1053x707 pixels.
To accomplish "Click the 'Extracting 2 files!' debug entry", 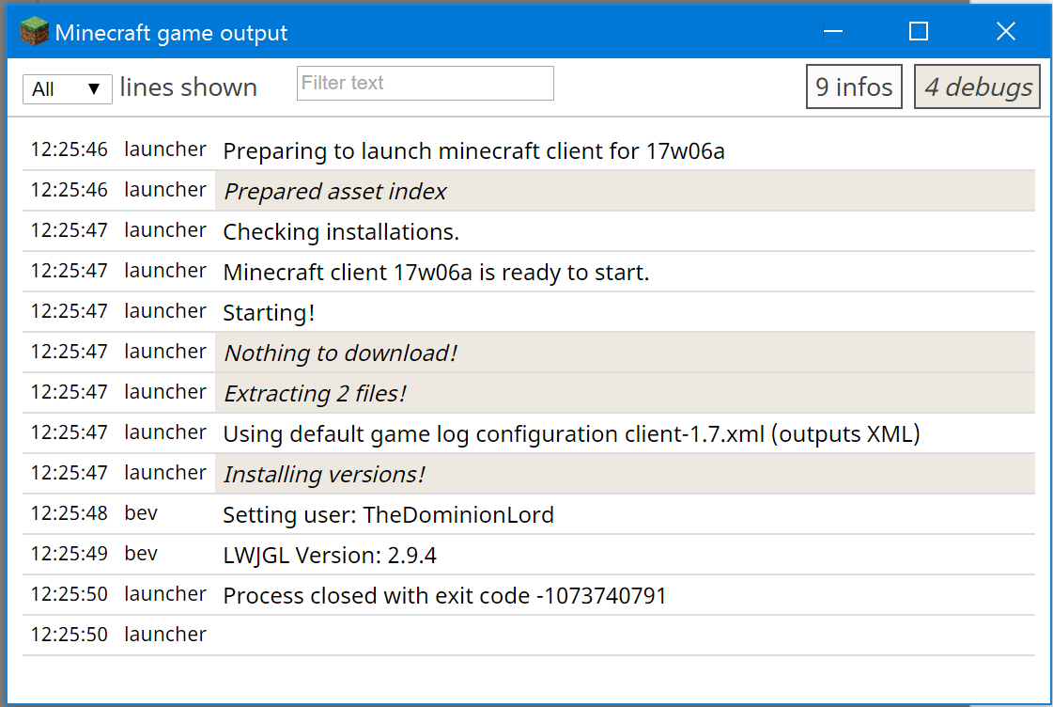I will (x=315, y=394).
